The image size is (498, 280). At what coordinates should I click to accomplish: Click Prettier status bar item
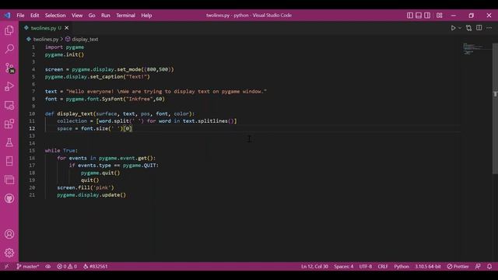[458, 266]
